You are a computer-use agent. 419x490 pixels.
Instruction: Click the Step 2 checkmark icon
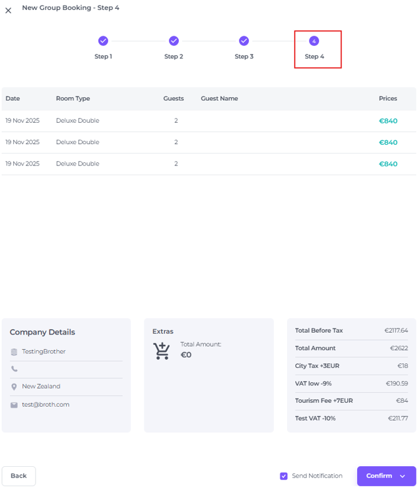174,41
